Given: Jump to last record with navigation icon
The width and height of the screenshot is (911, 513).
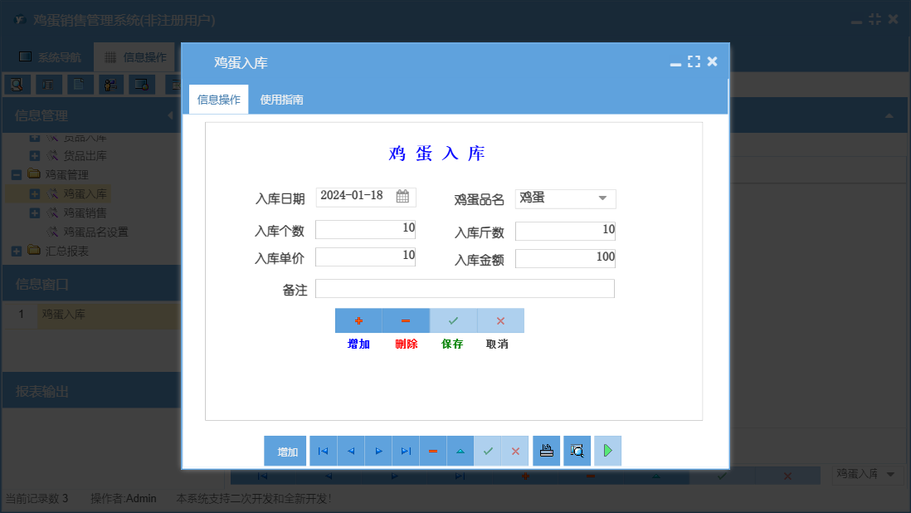Looking at the screenshot, I should pyautogui.click(x=406, y=451).
